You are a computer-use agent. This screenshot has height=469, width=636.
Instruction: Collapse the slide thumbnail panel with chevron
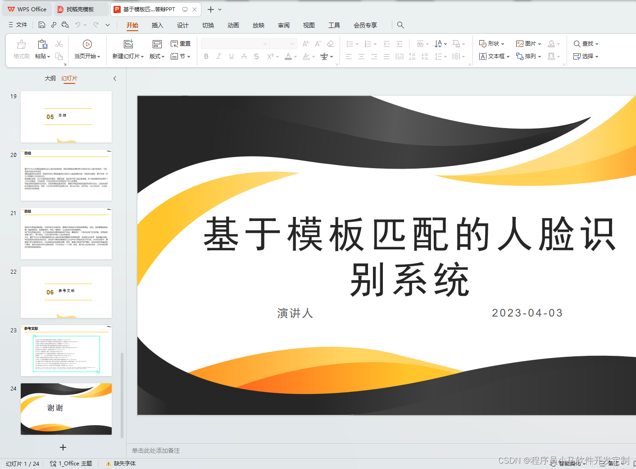[x=115, y=78]
